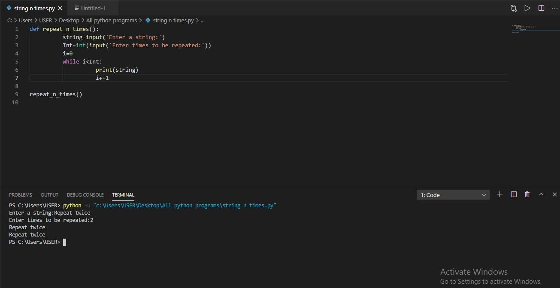Split the editor using the split icon
560x288 pixels.
(541, 8)
